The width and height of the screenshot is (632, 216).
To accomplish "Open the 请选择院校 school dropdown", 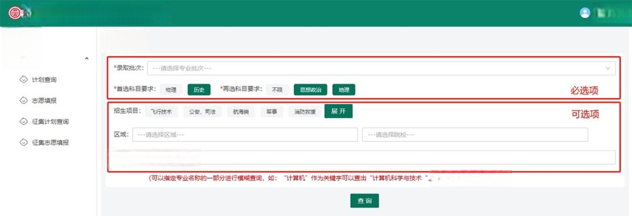I will [475, 135].
